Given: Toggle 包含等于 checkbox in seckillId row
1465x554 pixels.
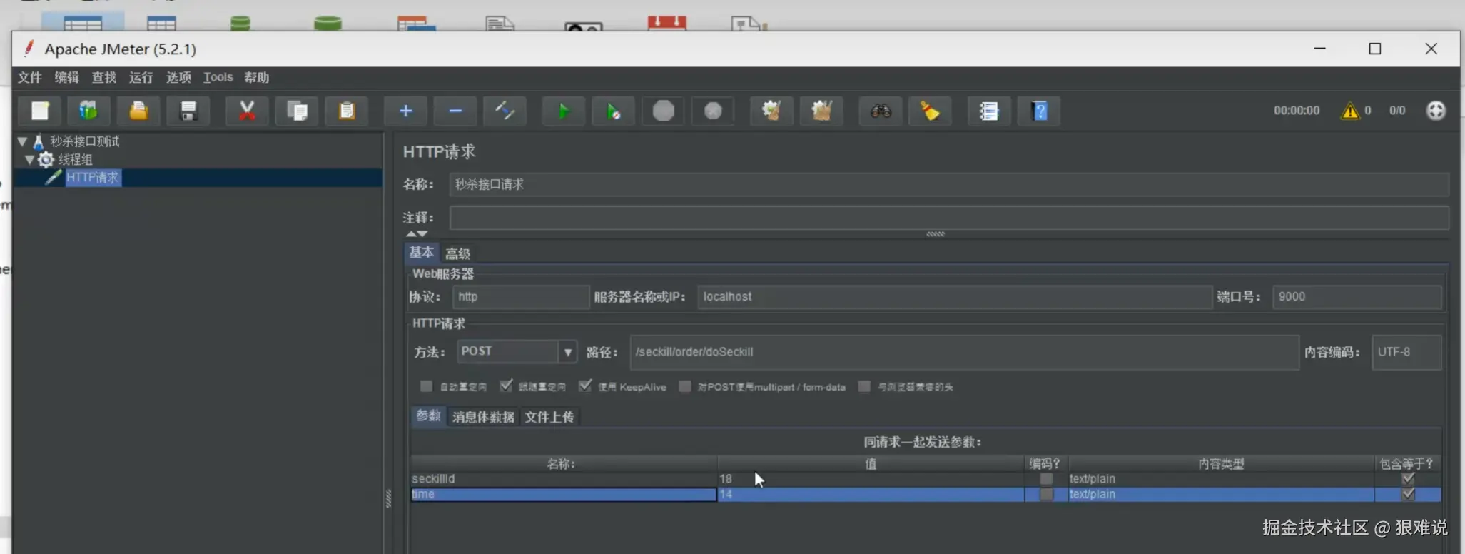Looking at the screenshot, I should pos(1408,479).
